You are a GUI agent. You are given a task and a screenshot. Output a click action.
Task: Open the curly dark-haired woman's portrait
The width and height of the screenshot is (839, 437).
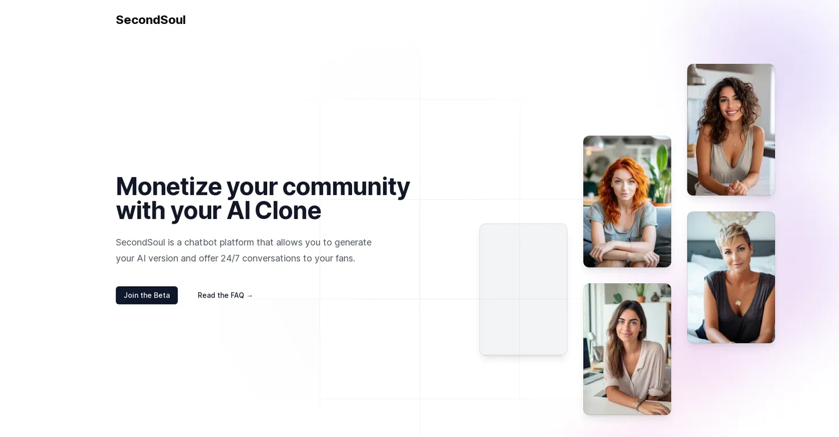[x=731, y=130]
